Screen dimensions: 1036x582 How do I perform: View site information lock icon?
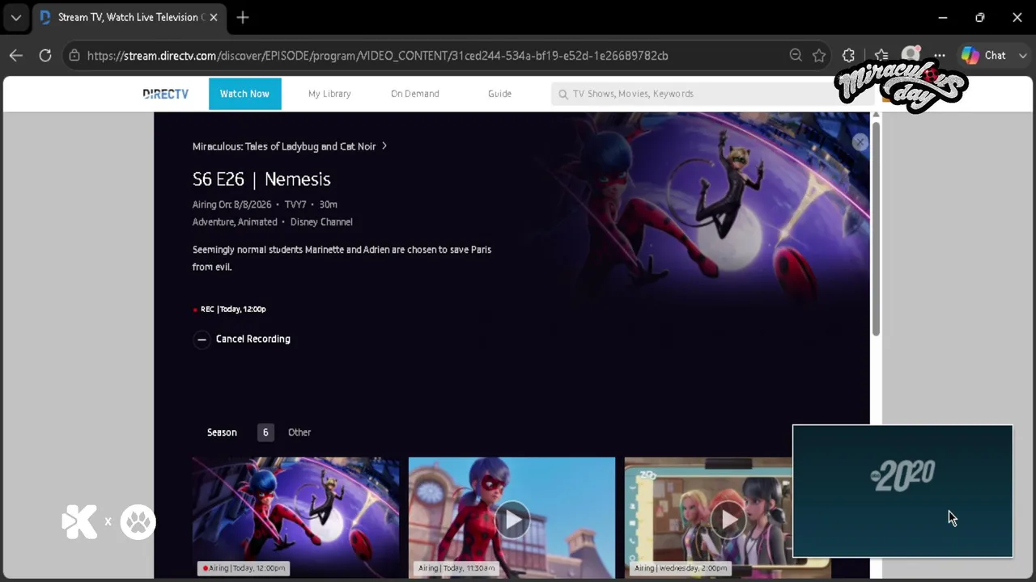(74, 56)
